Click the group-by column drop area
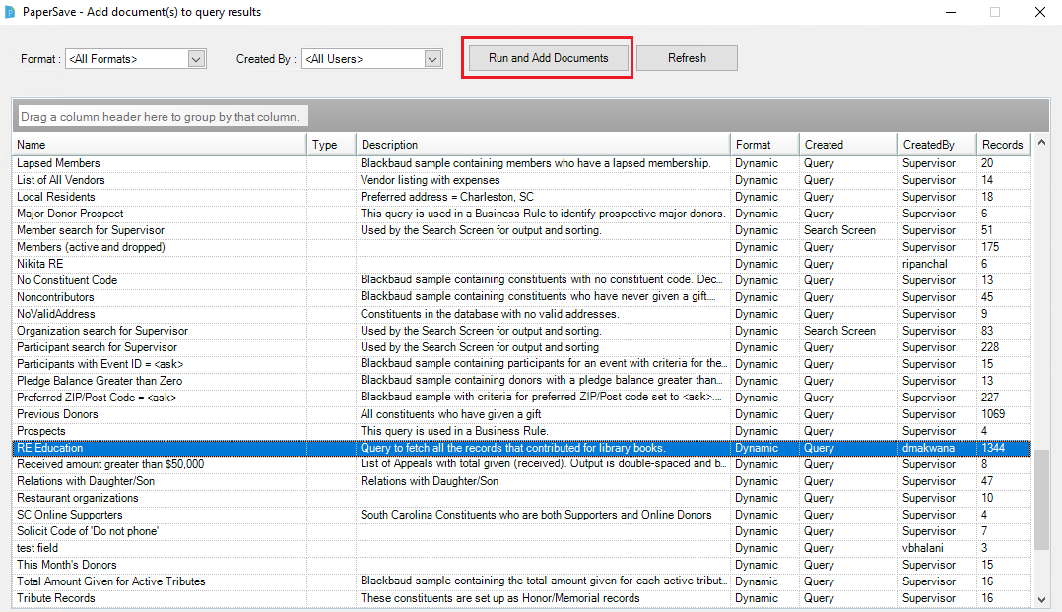Image resolution: width=1062 pixels, height=612 pixels. click(163, 117)
